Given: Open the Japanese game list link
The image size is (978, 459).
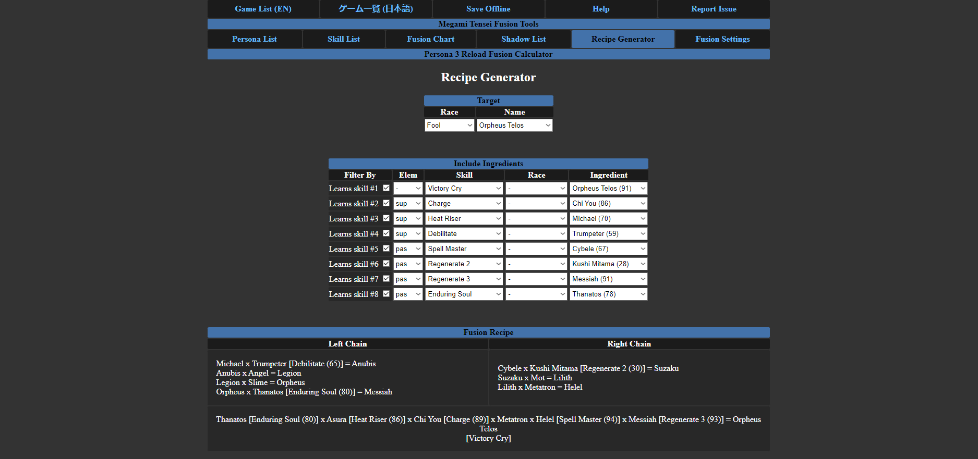Looking at the screenshot, I should coord(376,9).
